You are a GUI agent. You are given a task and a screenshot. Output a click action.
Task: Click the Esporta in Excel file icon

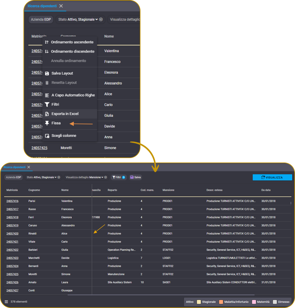[47, 114]
